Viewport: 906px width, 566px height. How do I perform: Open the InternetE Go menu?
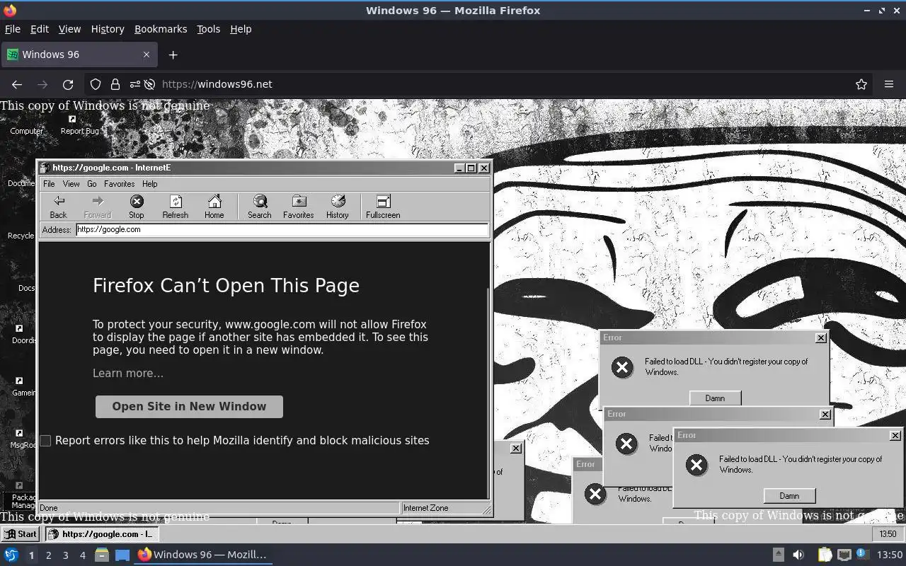click(x=92, y=184)
